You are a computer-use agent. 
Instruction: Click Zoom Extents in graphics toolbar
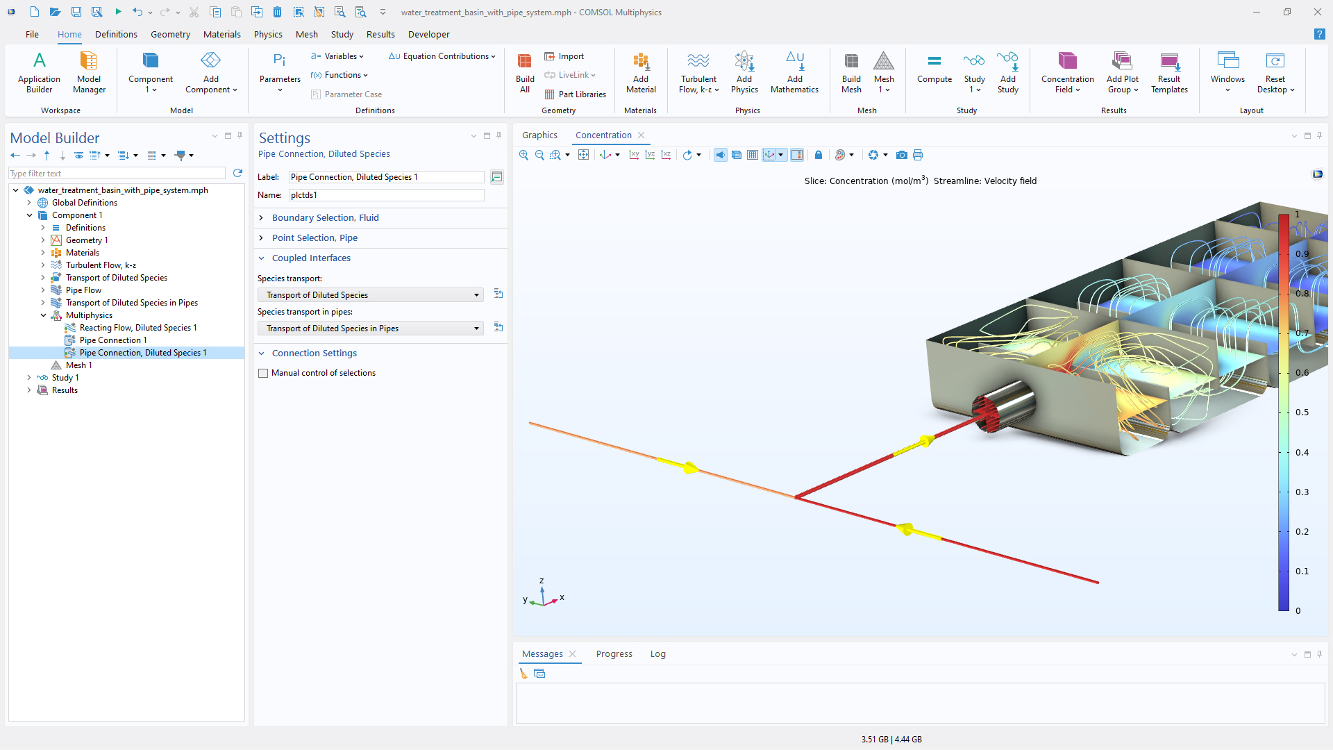(583, 155)
